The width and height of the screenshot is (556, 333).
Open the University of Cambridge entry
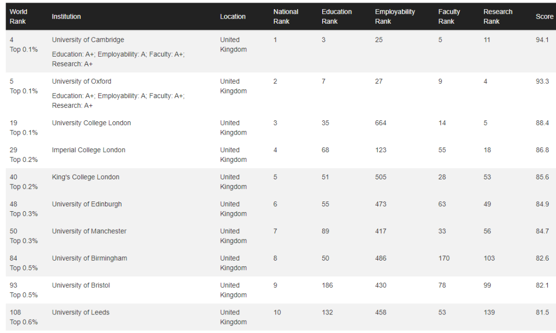pyautogui.click(x=88, y=40)
